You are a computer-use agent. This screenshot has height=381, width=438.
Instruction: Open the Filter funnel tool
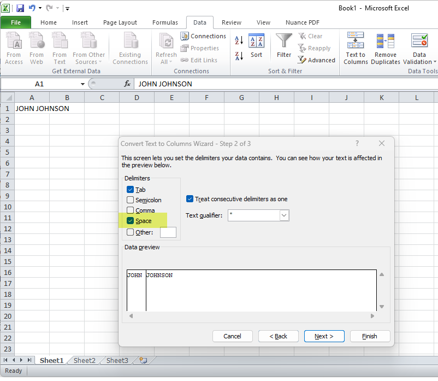pyautogui.click(x=284, y=42)
